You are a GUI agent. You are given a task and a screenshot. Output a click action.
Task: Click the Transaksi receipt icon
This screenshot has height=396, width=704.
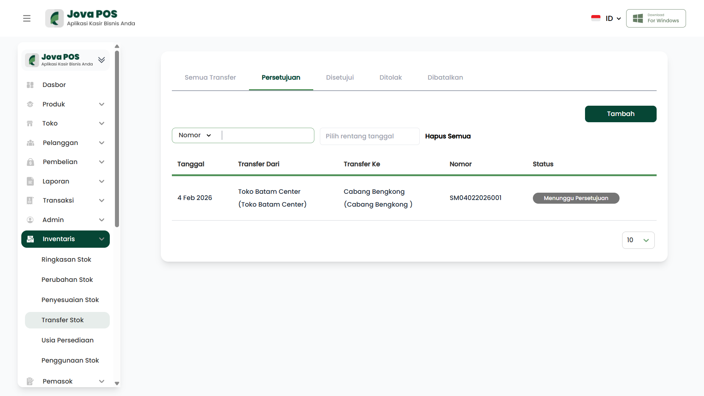pos(30,201)
